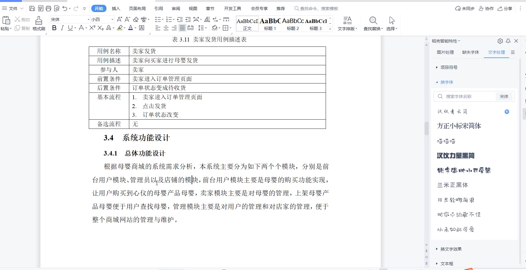Click the numbered list icon
Screen dimensions: 526x270
pos(169,19)
